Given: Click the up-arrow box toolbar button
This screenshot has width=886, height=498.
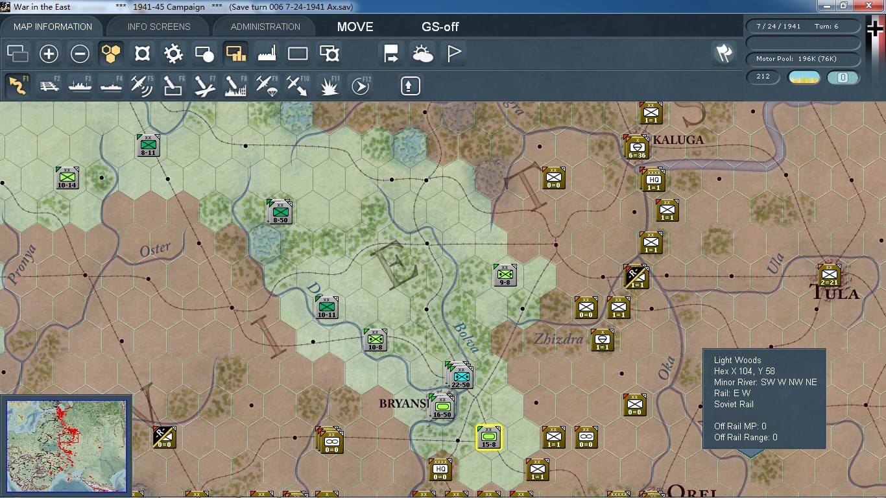Looking at the screenshot, I should click(410, 86).
